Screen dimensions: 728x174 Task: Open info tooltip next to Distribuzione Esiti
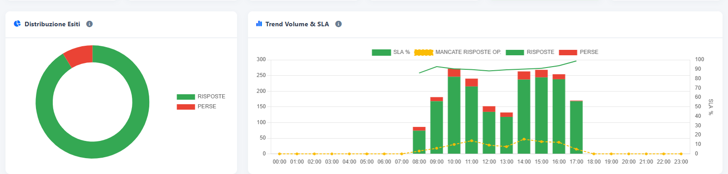90,24
